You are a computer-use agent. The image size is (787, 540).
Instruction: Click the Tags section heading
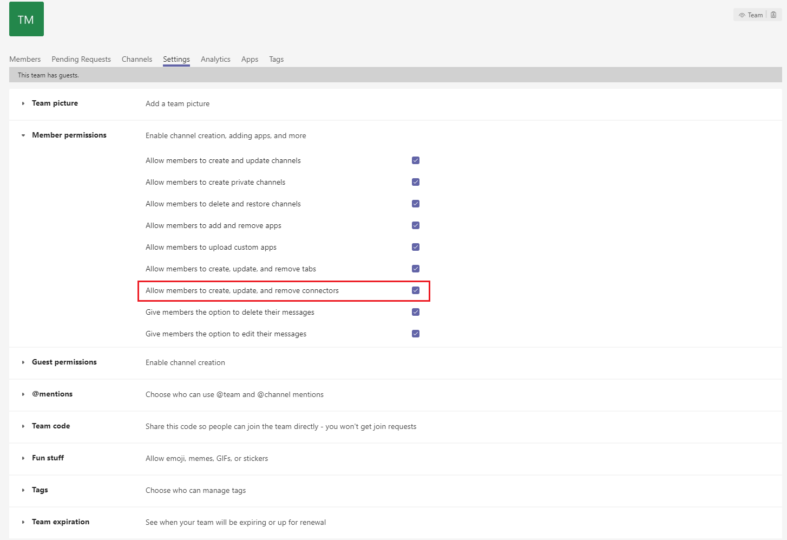(40, 490)
